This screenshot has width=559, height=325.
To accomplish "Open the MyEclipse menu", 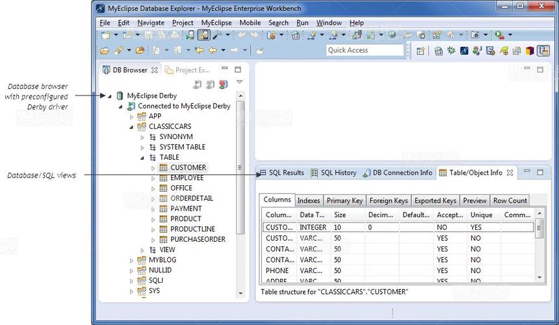I will coord(216,23).
